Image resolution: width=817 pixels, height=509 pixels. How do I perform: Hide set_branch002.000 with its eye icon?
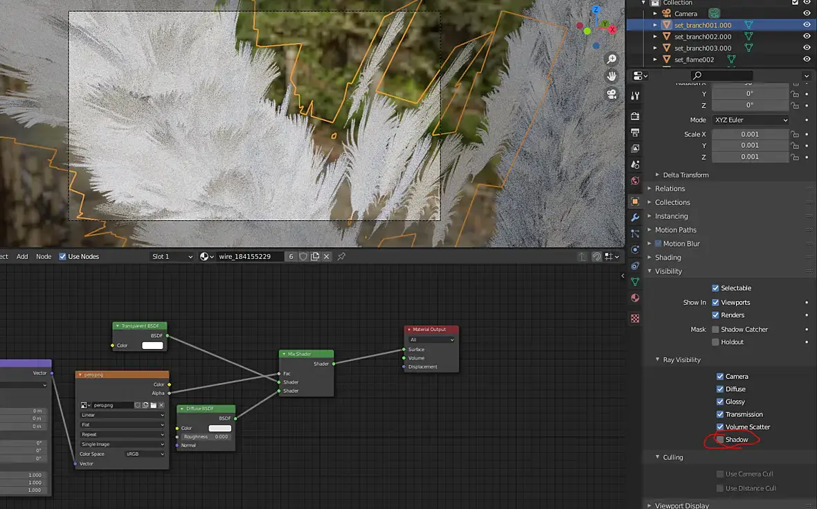[806, 37]
